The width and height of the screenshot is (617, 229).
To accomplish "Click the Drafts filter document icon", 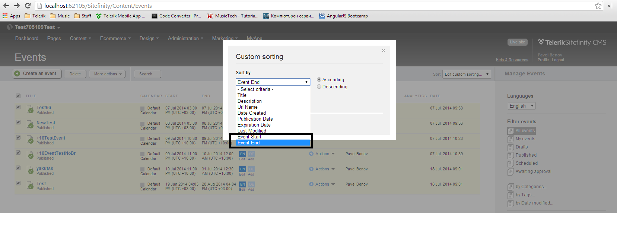I will point(511,147).
